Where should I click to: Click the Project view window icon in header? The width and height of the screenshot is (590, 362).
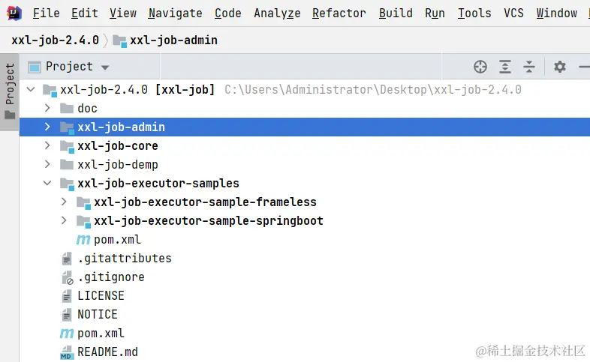coord(35,67)
